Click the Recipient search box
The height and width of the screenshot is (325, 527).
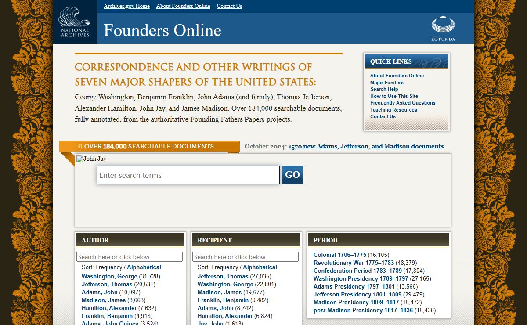point(245,257)
